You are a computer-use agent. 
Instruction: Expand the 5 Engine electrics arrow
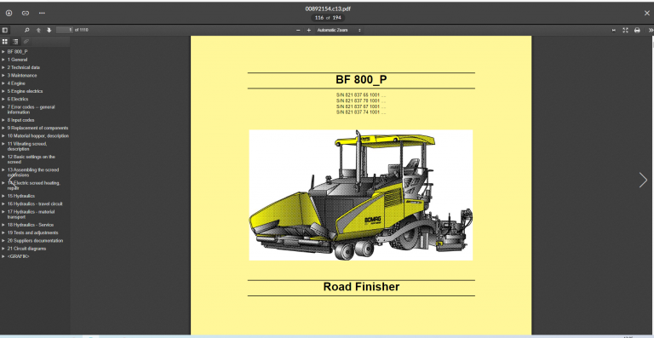(x=3, y=91)
